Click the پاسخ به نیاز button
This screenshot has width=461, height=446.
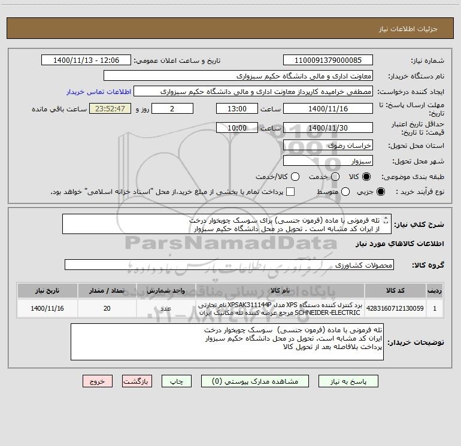pyautogui.click(x=348, y=381)
